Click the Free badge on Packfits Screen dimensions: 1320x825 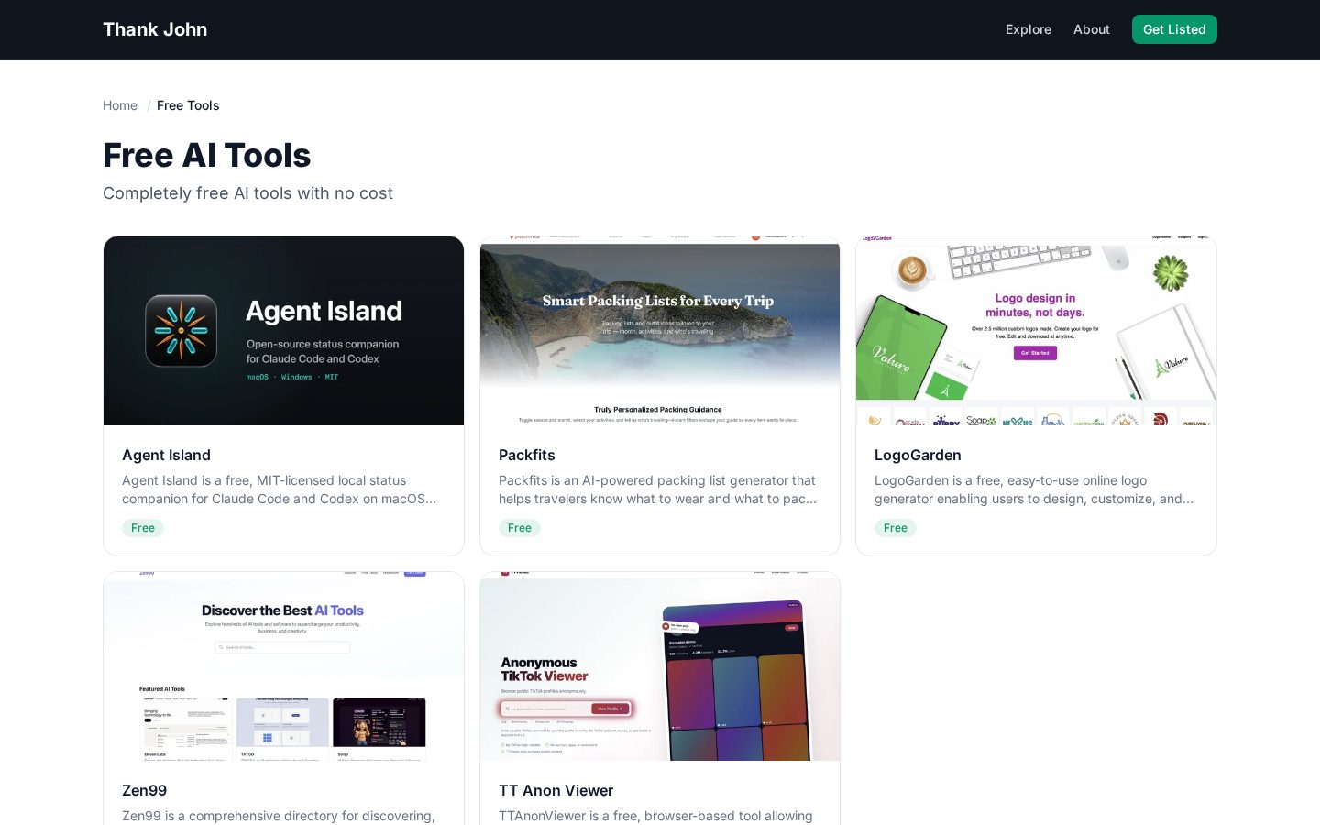[520, 528]
